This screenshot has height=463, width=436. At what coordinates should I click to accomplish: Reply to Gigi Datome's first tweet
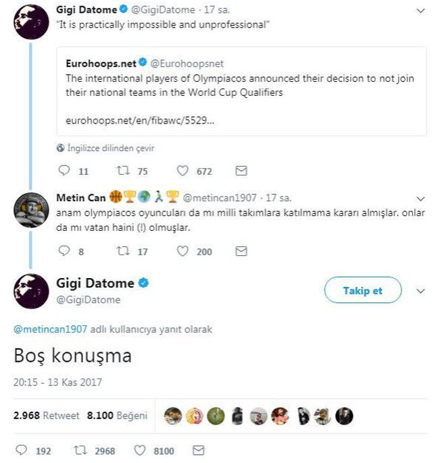(65, 171)
